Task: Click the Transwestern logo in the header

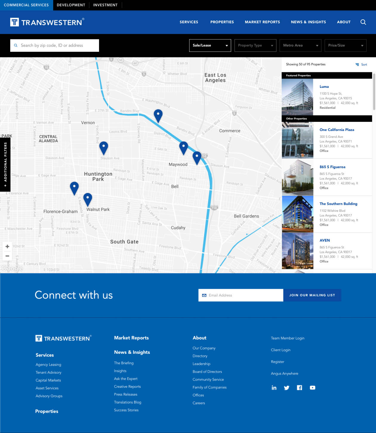Action: (x=47, y=22)
